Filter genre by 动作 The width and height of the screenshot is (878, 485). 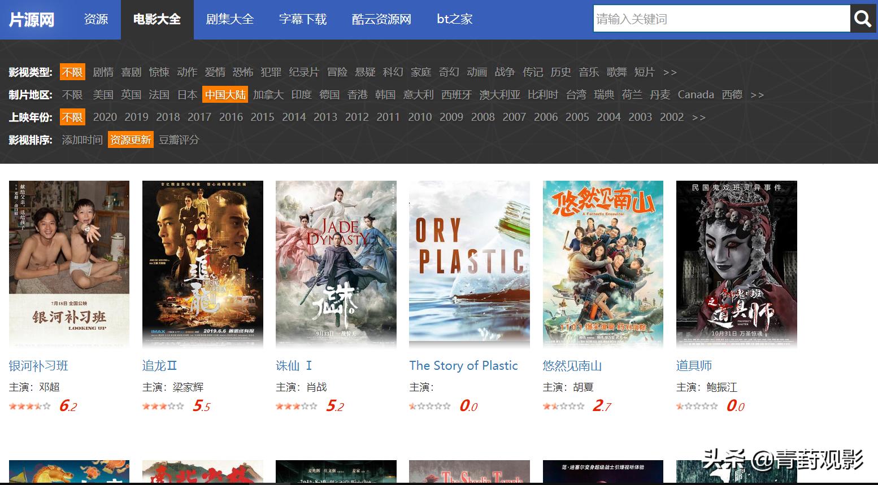(x=187, y=72)
